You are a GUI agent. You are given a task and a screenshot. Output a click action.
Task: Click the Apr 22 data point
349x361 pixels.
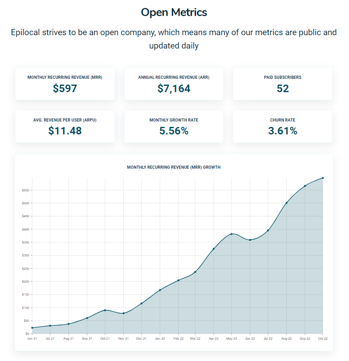(214, 249)
